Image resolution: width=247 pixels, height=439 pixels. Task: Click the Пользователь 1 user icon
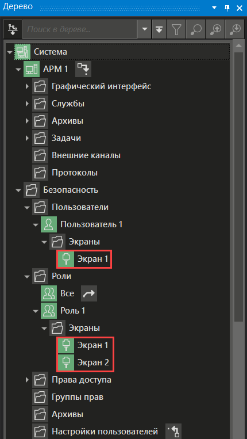coord(49,224)
